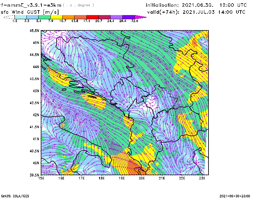Click the 44.5N latitude label
The image size is (257, 198).
click(x=34, y=55)
